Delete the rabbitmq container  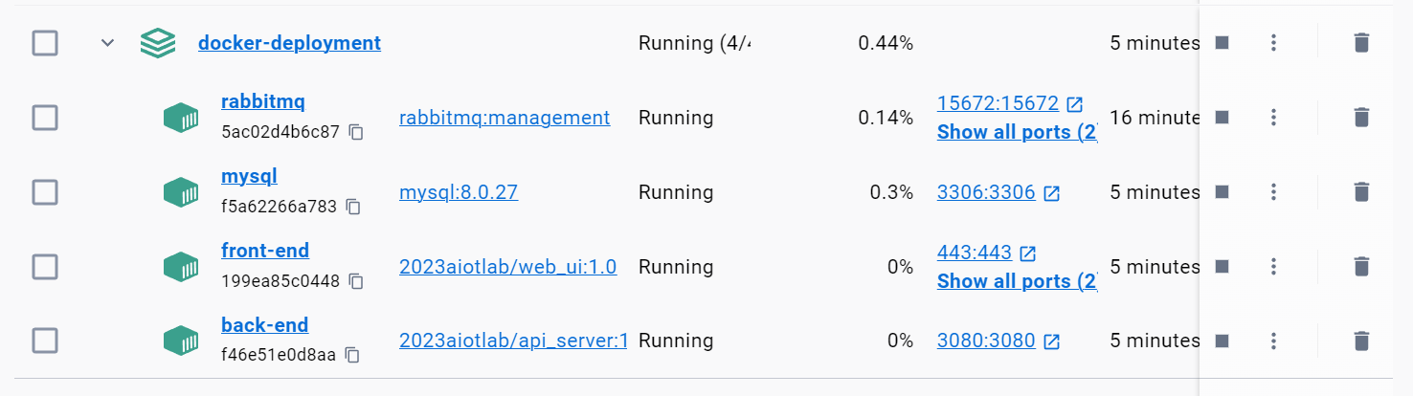click(1361, 117)
